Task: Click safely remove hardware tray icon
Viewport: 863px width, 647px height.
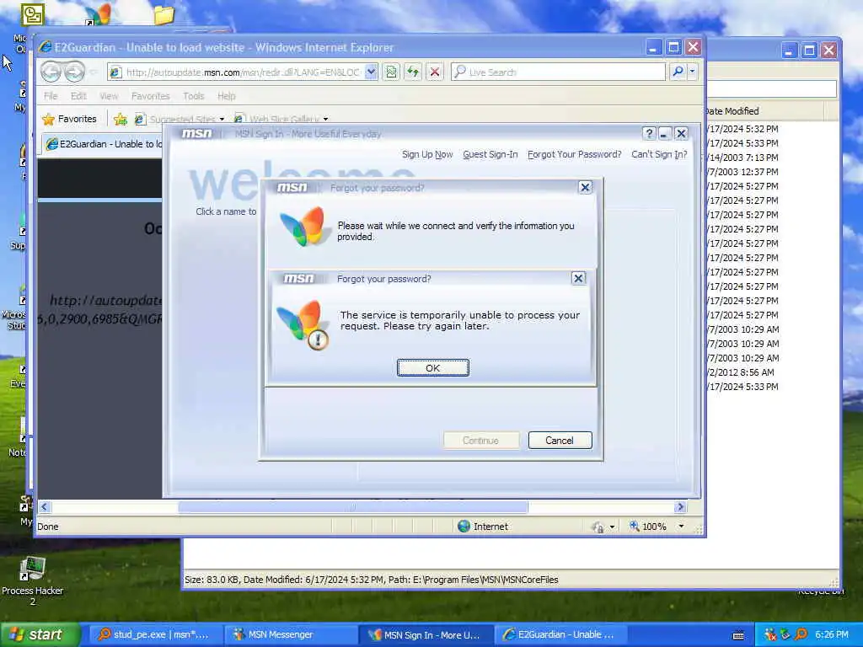Action: (785, 634)
